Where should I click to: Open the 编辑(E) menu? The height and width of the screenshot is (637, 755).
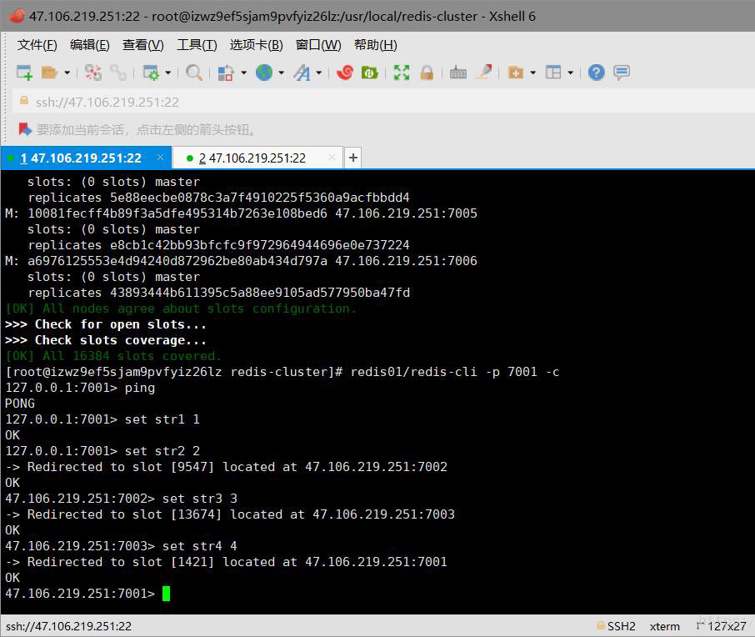point(89,45)
